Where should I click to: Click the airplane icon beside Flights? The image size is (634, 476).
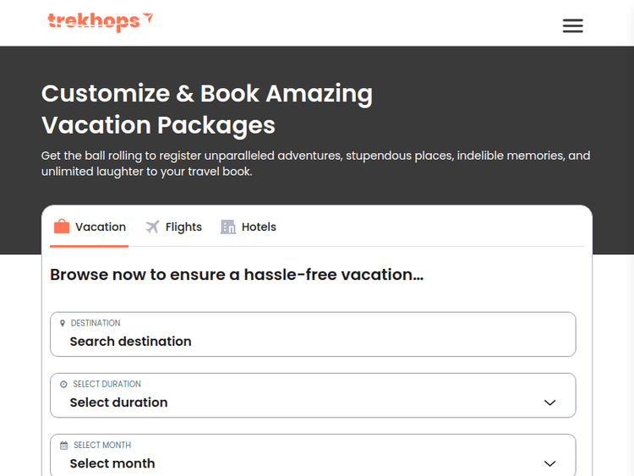click(152, 227)
